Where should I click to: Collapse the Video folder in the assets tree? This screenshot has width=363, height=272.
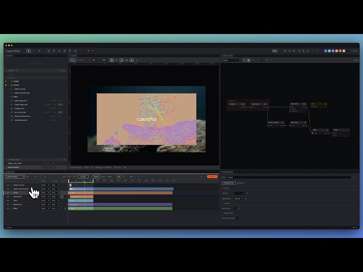click(9, 97)
